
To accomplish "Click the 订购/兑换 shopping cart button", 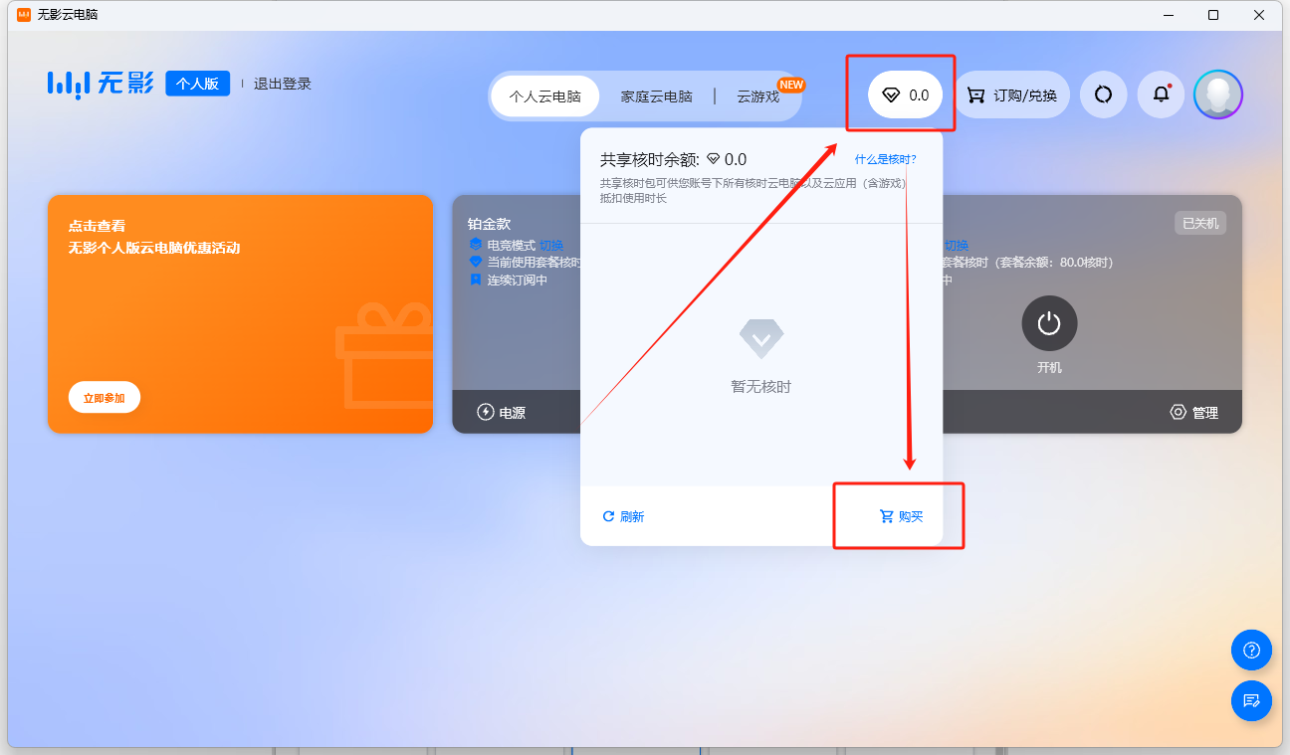I will pyautogui.click(x=1012, y=94).
